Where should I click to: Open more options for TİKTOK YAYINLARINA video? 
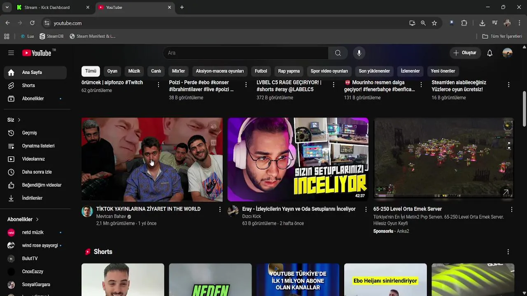[220, 210]
